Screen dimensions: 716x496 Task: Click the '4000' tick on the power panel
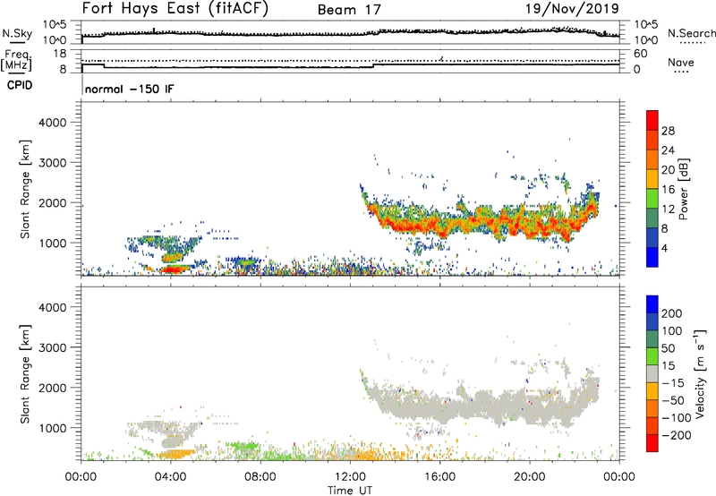tap(53, 123)
